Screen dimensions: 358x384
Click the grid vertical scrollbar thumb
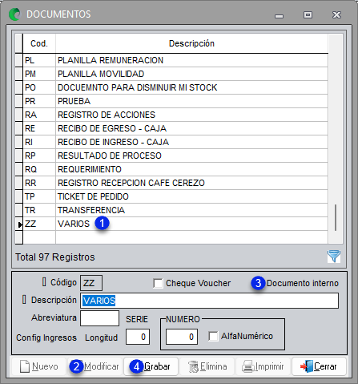(x=336, y=217)
